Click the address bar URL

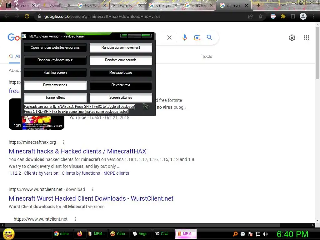[x=102, y=16]
